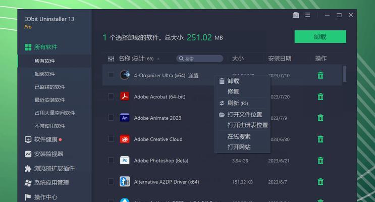Screen dimensions: 375x202
Task: Click the magnifier icon in search box
Action: pos(181,59)
